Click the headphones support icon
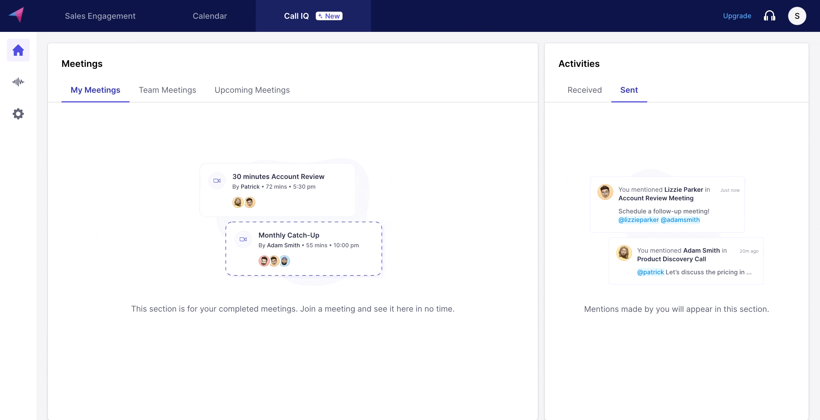Viewport: 820px width, 420px height. click(769, 16)
